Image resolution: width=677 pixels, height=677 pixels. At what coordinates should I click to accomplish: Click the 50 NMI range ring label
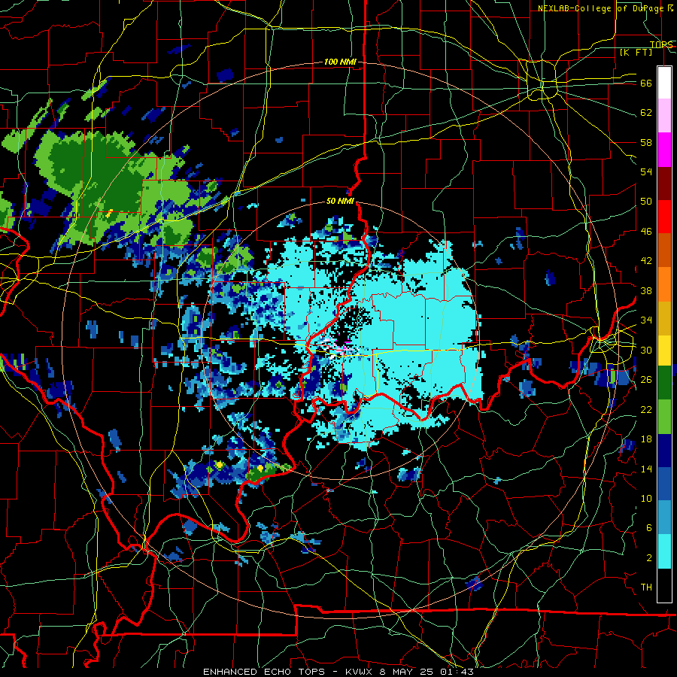click(x=340, y=201)
